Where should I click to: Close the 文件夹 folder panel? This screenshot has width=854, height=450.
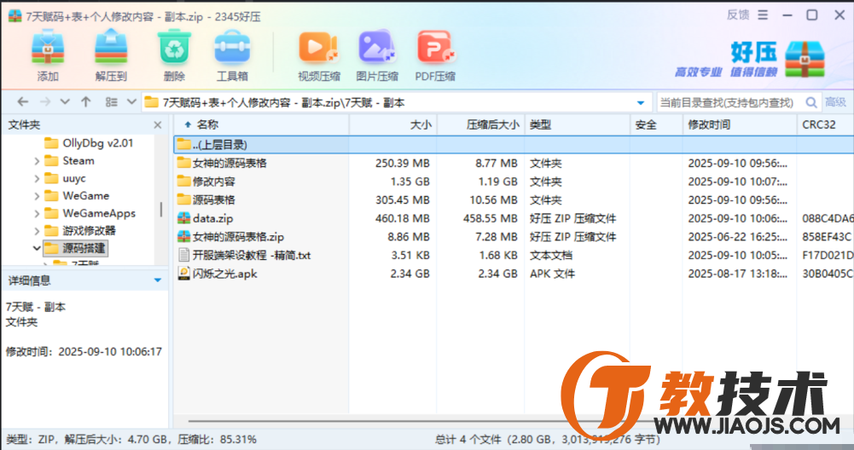[157, 125]
